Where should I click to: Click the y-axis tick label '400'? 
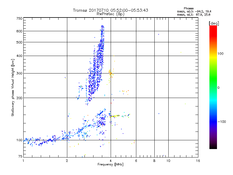point(19,56)
